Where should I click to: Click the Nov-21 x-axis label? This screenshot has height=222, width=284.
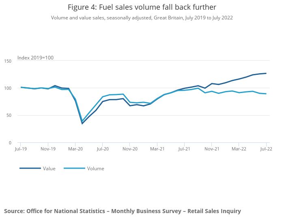212,149
